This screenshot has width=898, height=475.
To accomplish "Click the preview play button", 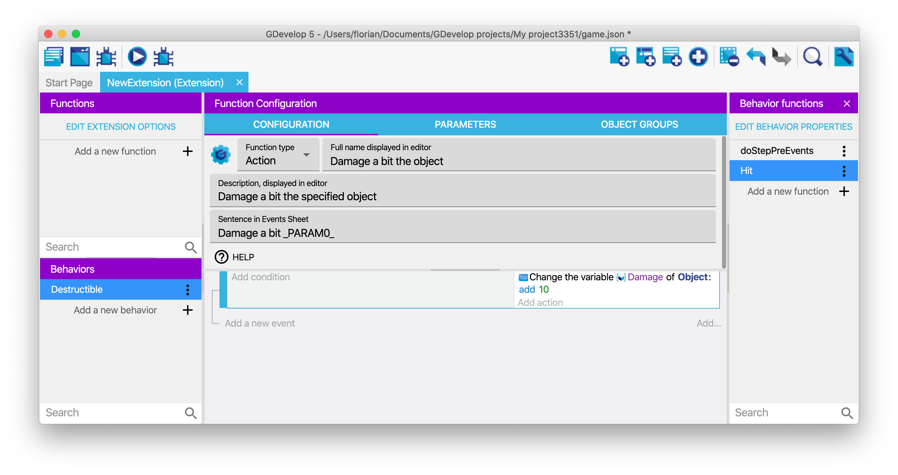I will coord(137,57).
